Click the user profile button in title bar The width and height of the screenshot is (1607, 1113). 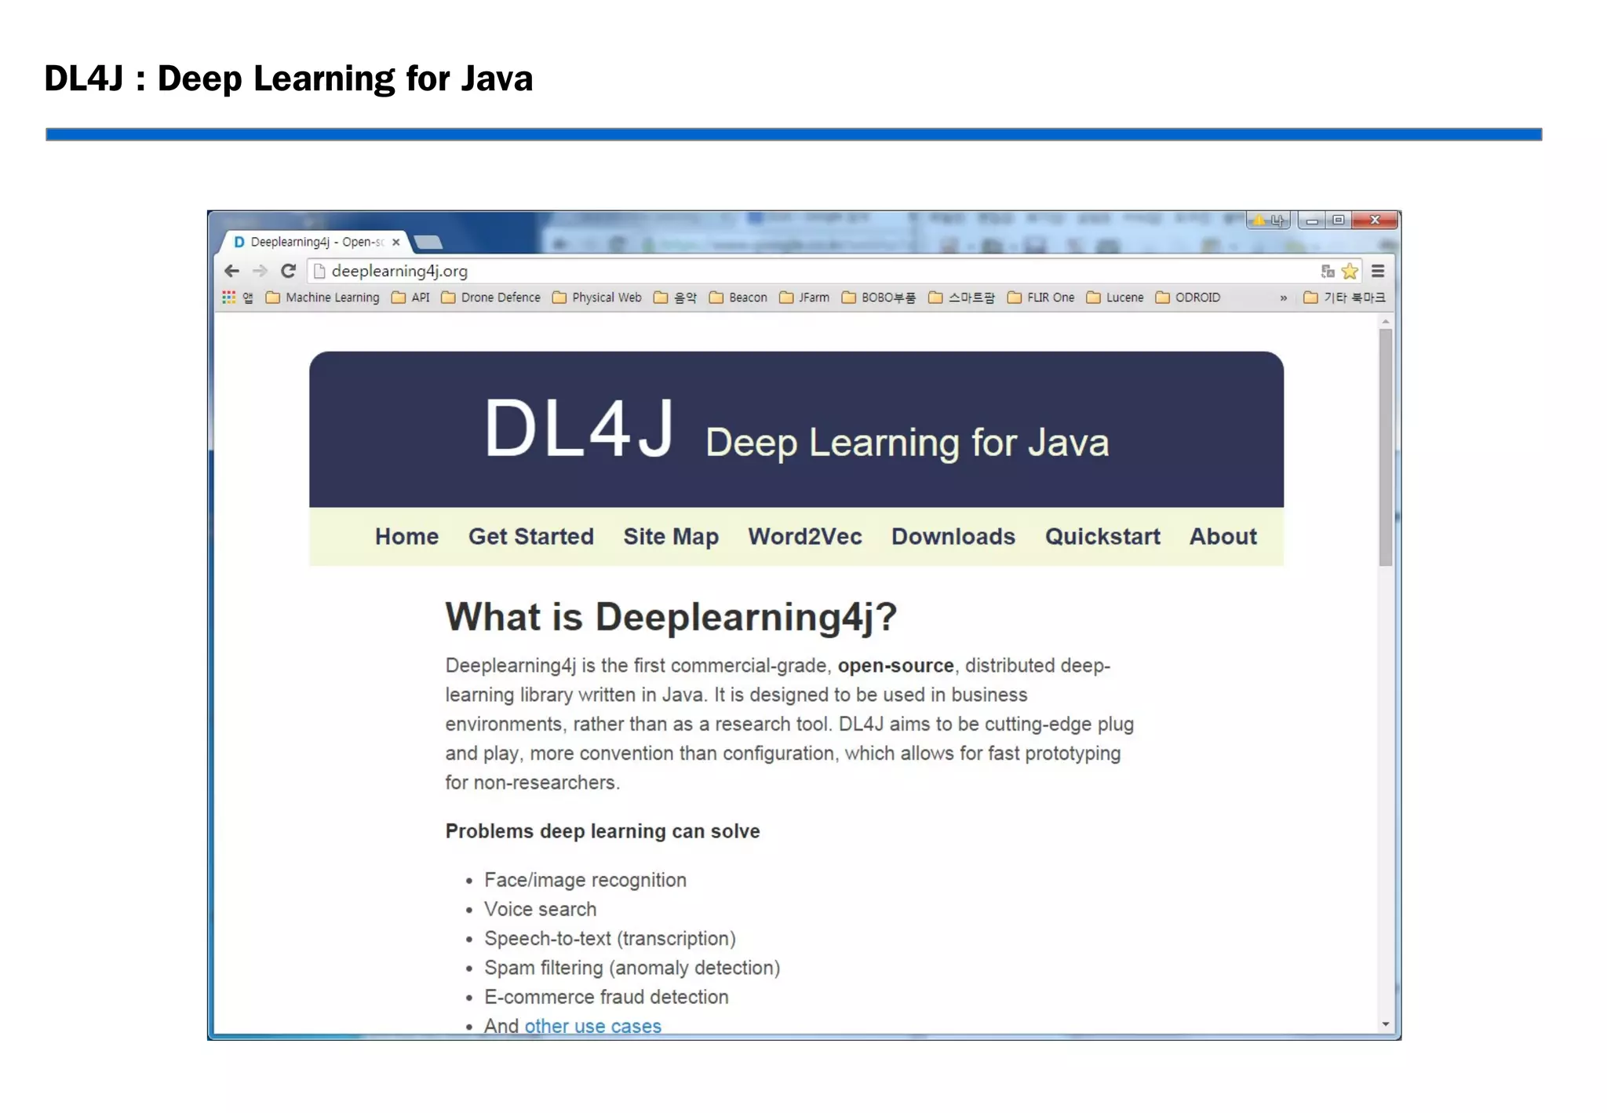pyautogui.click(x=1269, y=221)
